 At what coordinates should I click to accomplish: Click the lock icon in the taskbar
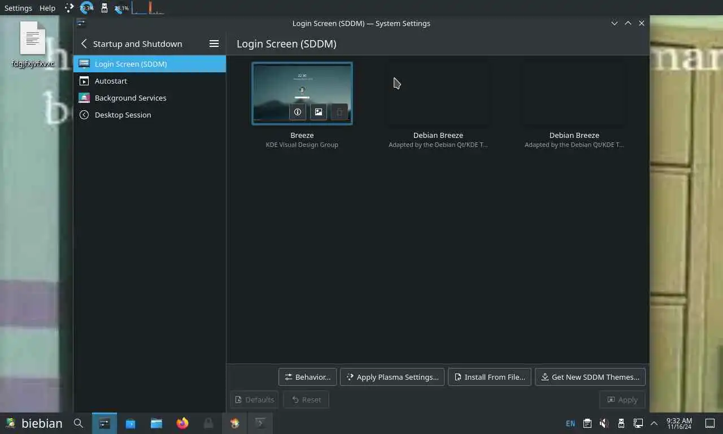coord(208,423)
